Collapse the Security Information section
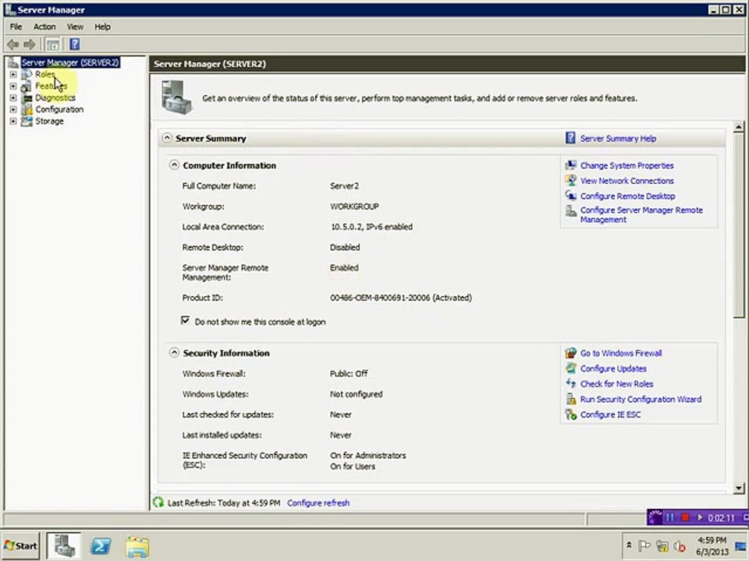Image resolution: width=749 pixels, height=561 pixels. (174, 352)
